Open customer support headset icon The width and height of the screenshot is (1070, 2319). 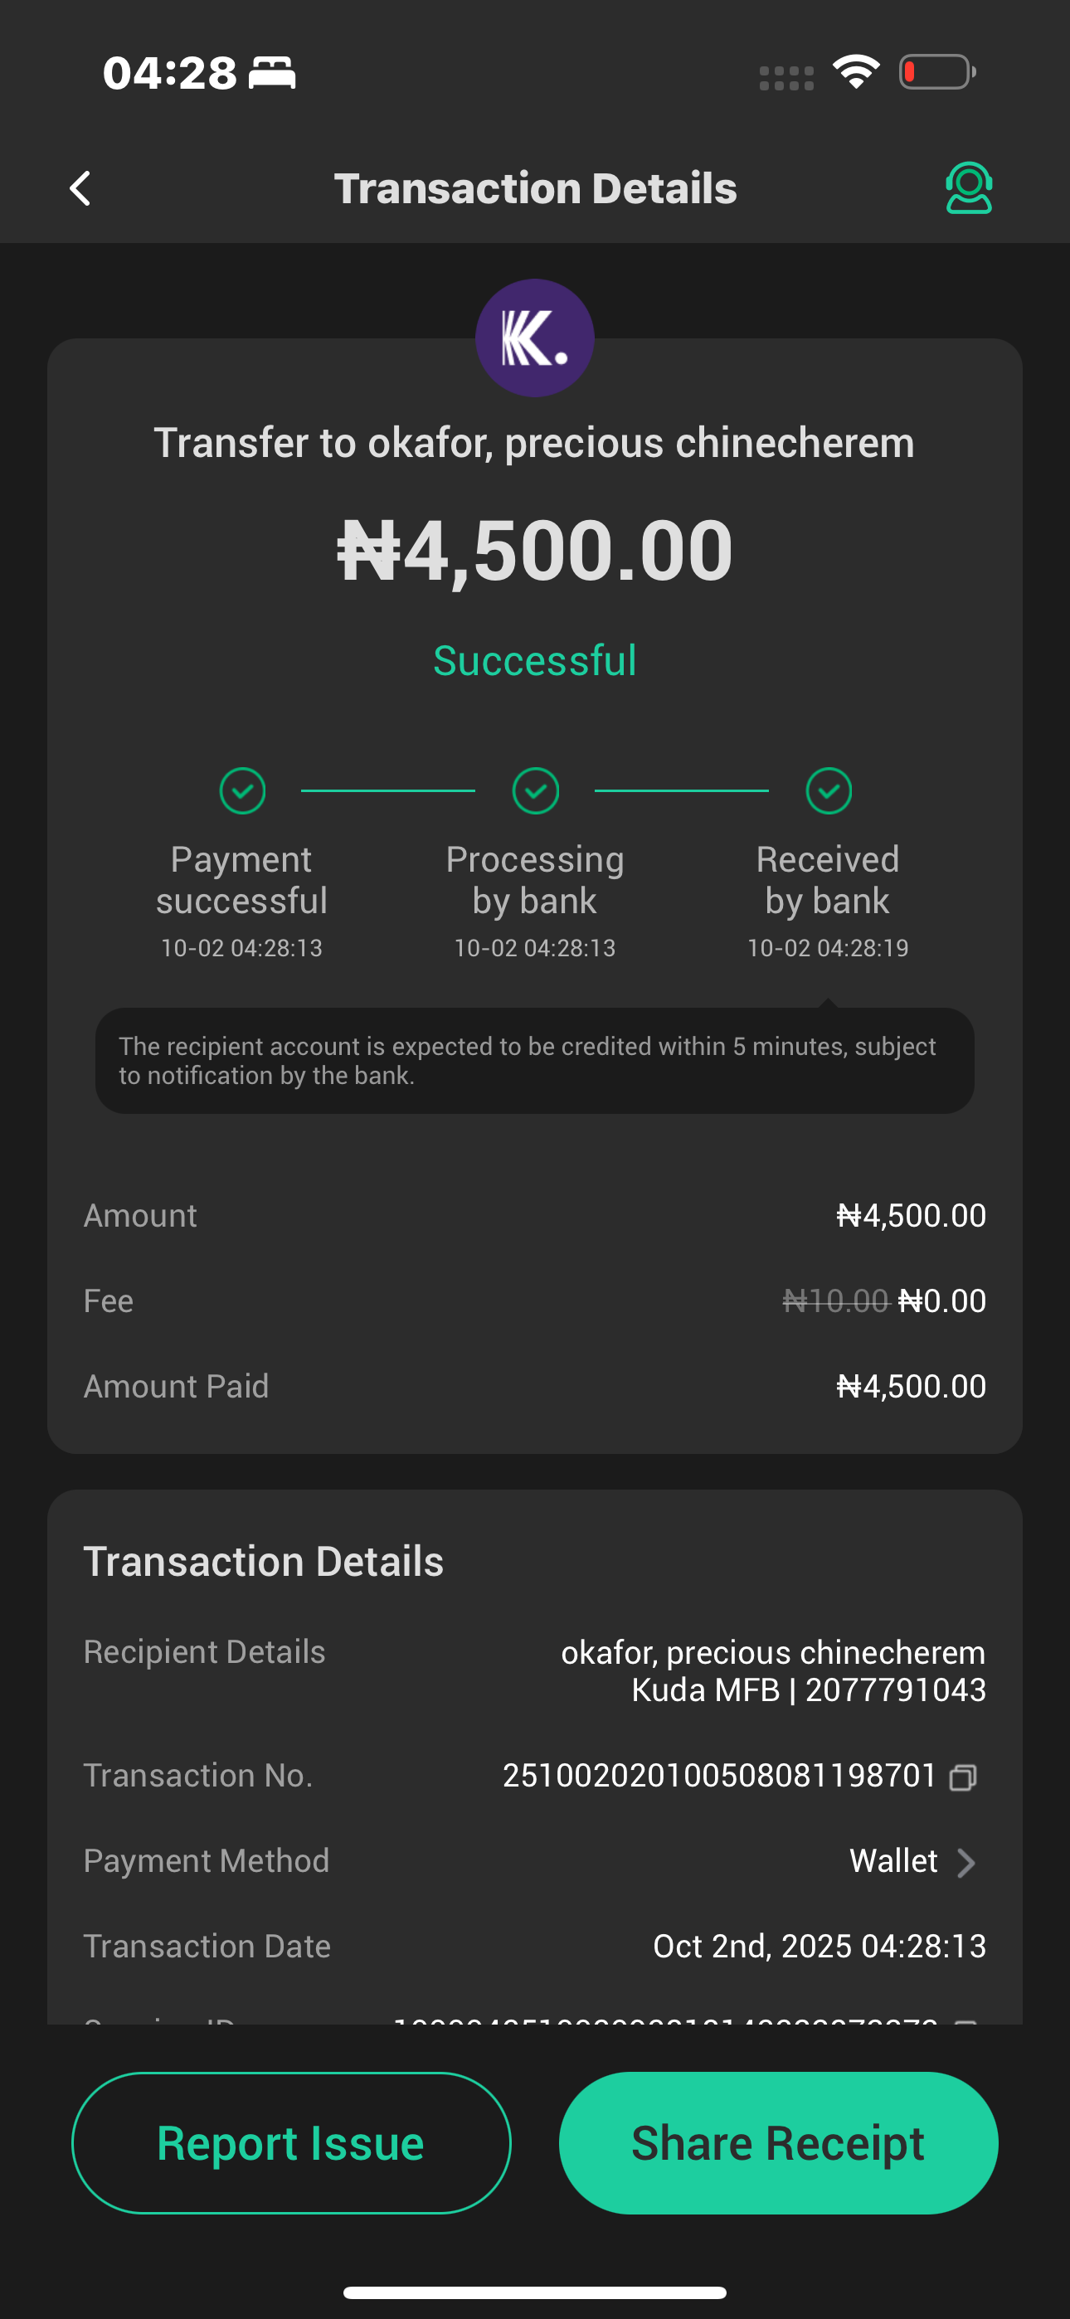(968, 187)
